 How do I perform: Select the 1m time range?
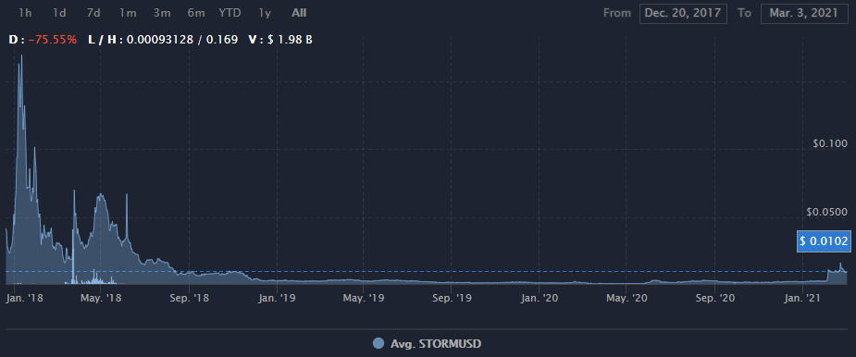tap(128, 13)
